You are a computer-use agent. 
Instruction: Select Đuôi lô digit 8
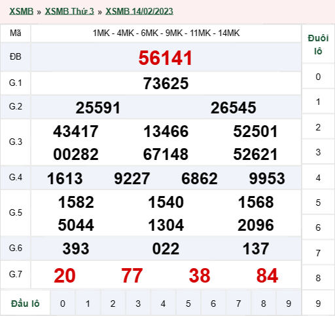318,278
